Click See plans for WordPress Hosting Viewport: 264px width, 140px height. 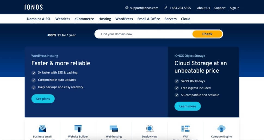43,99
